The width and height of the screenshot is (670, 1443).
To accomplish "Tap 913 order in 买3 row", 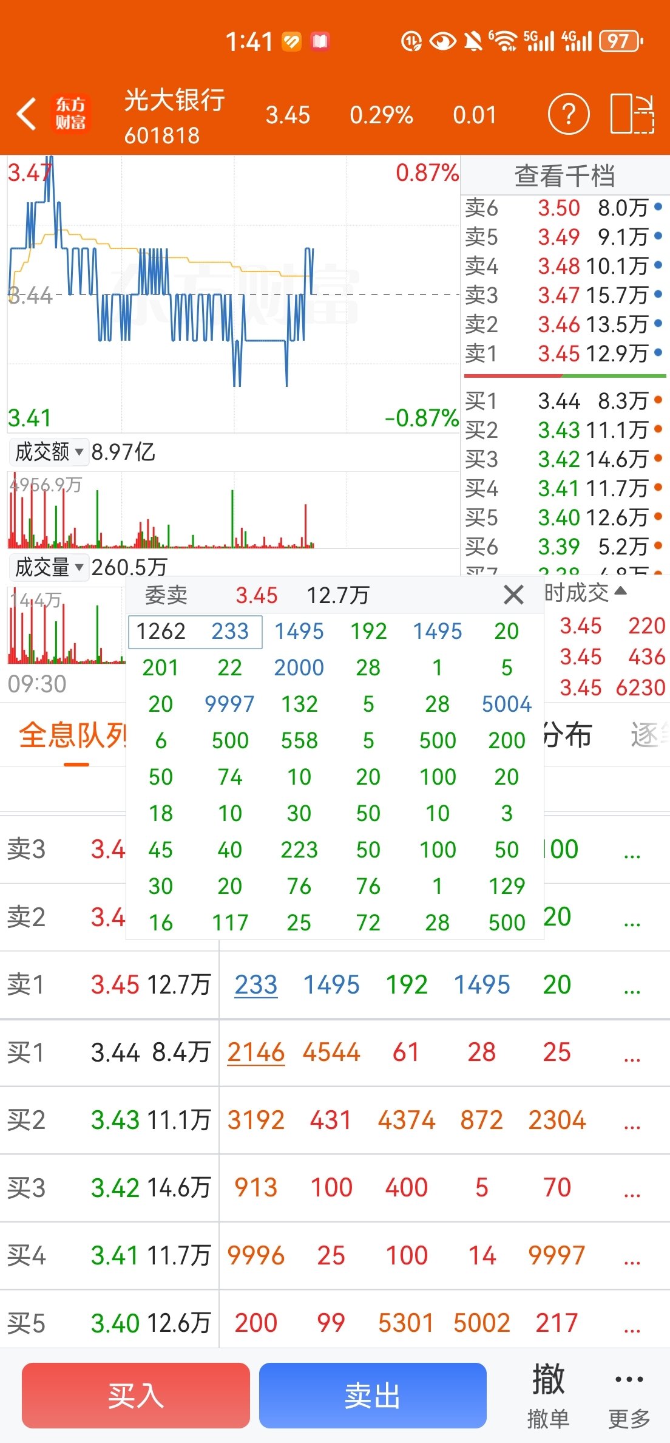I will 256,1188.
